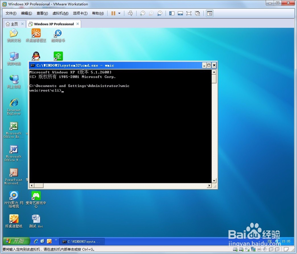
Task: Open the power options dropdown arrow
Action: [119, 13]
